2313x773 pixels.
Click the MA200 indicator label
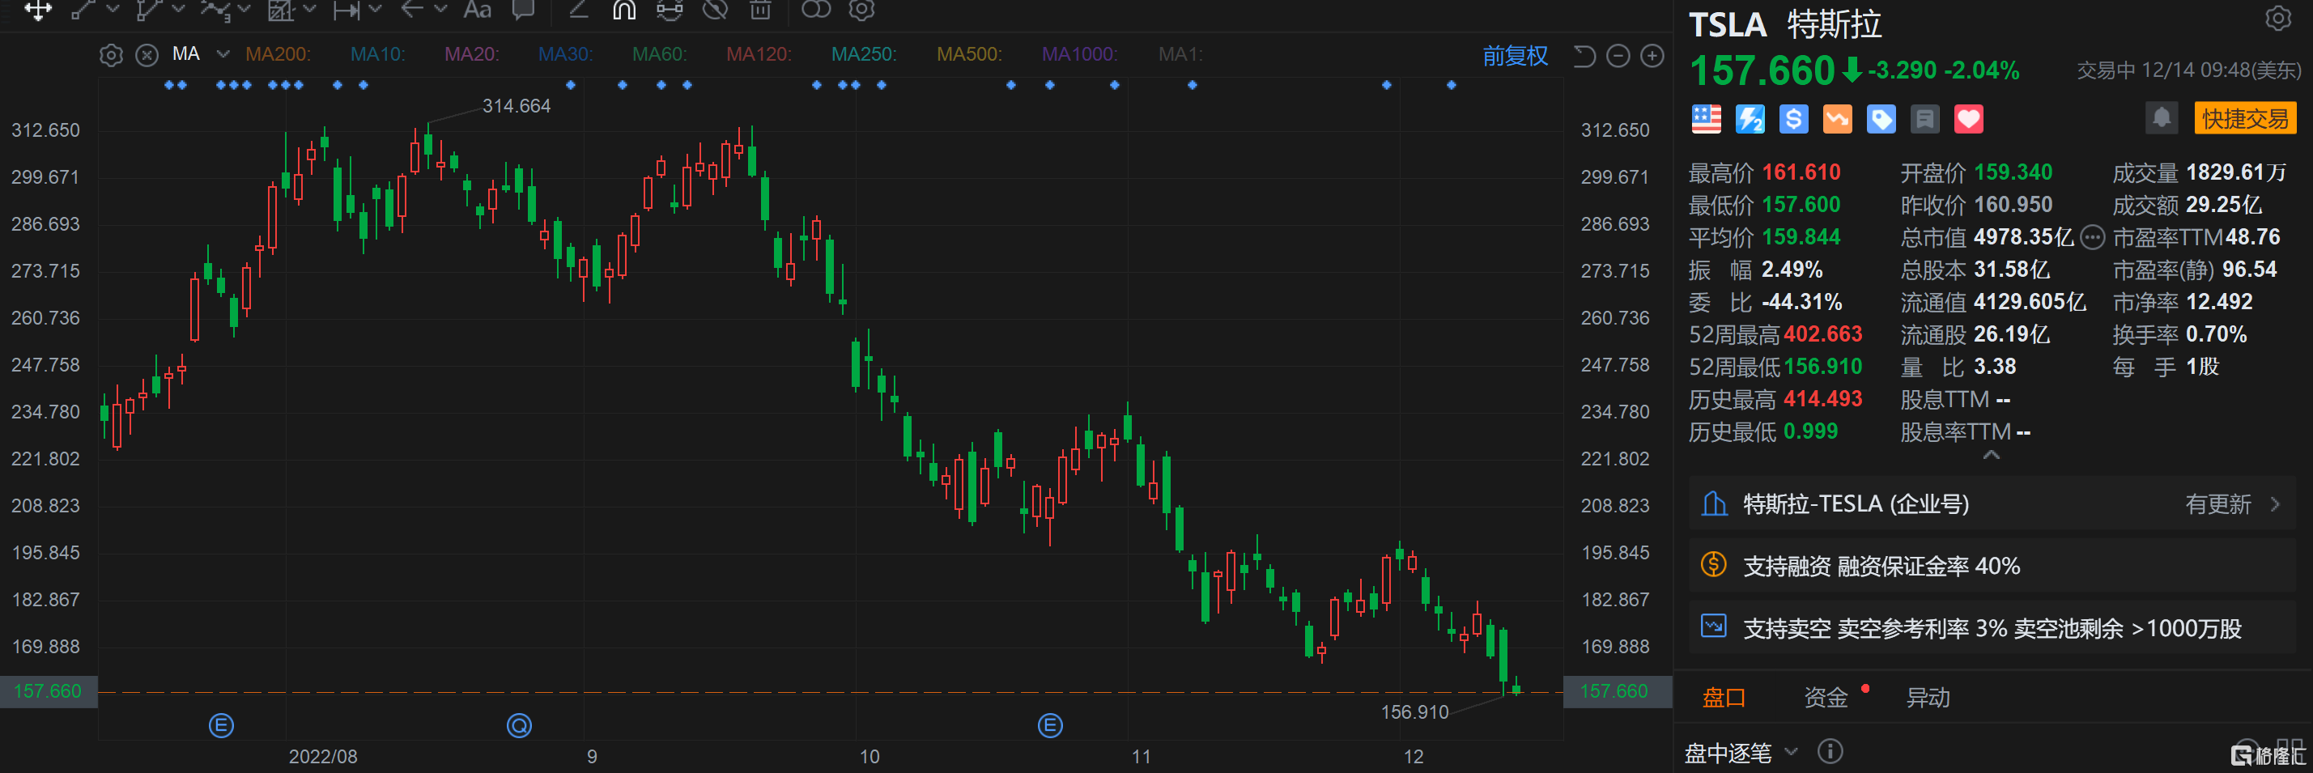pyautogui.click(x=278, y=54)
